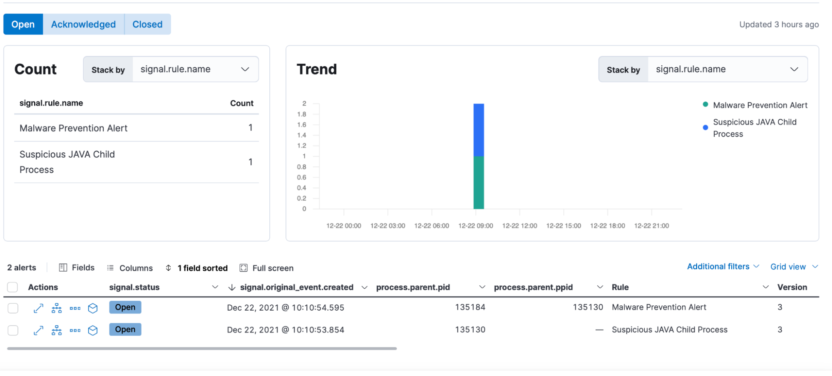Click Open status badge for Malware Prevention Alert
The image size is (832, 376).
coord(125,307)
